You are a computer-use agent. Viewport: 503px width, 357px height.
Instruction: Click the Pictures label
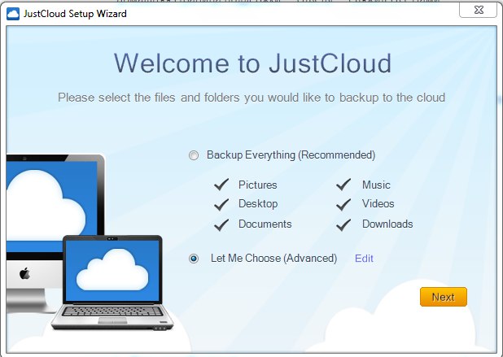pos(257,185)
